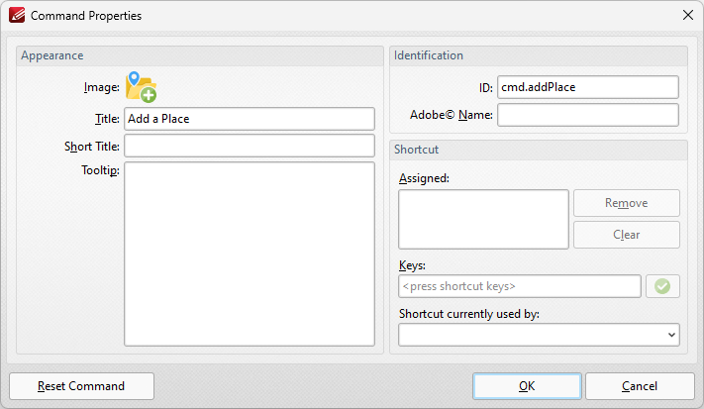Click the Assigned shortcuts list box
This screenshot has height=409, width=704.
coord(483,219)
